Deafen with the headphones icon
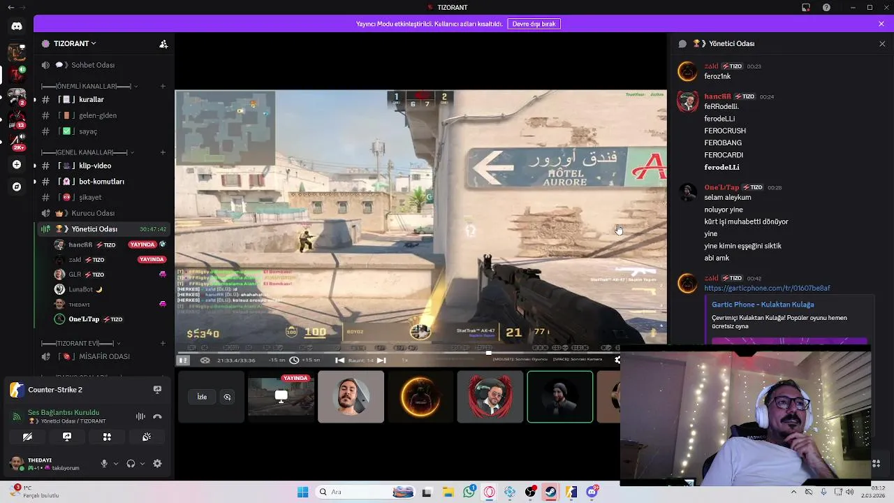The height and width of the screenshot is (503, 894). (x=131, y=463)
